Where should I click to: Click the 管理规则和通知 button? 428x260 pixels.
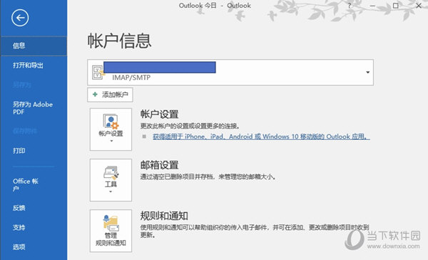point(111,231)
